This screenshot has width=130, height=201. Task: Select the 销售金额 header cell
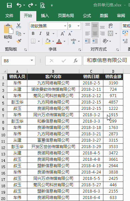(x=113, y=77)
